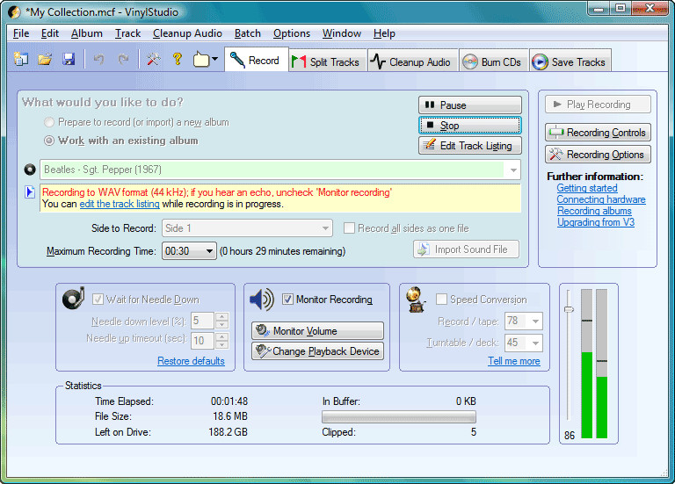Image resolution: width=675 pixels, height=484 pixels.
Task: Click the redo arrow icon
Action: (124, 59)
